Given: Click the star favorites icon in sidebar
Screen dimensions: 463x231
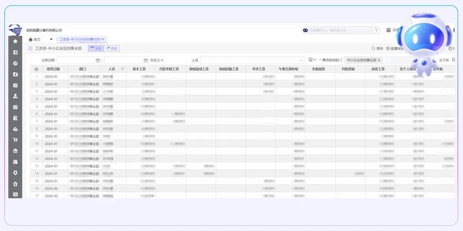Looking at the screenshot, I should [x=15, y=42].
